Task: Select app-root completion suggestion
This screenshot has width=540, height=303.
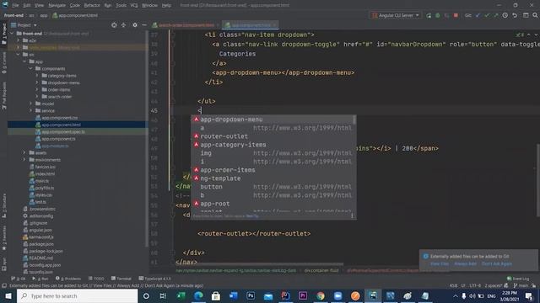Action: coord(272,204)
